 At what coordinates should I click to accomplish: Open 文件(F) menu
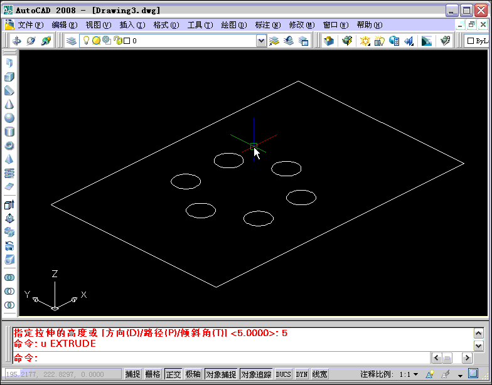[30, 25]
